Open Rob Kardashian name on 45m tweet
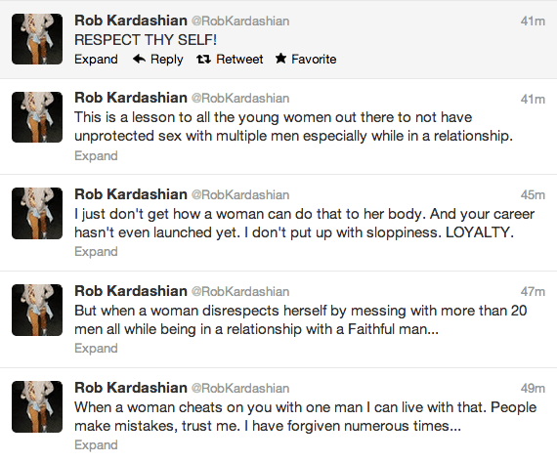 tap(131, 194)
